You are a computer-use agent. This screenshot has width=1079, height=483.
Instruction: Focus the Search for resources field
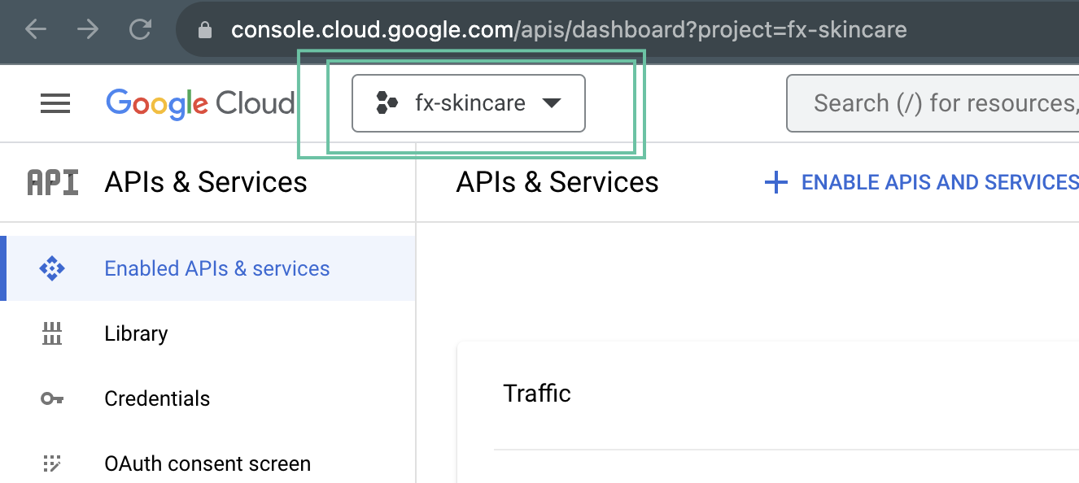(x=933, y=103)
